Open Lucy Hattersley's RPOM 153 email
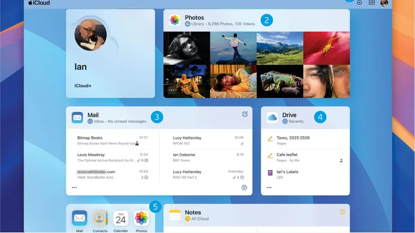 click(208, 141)
